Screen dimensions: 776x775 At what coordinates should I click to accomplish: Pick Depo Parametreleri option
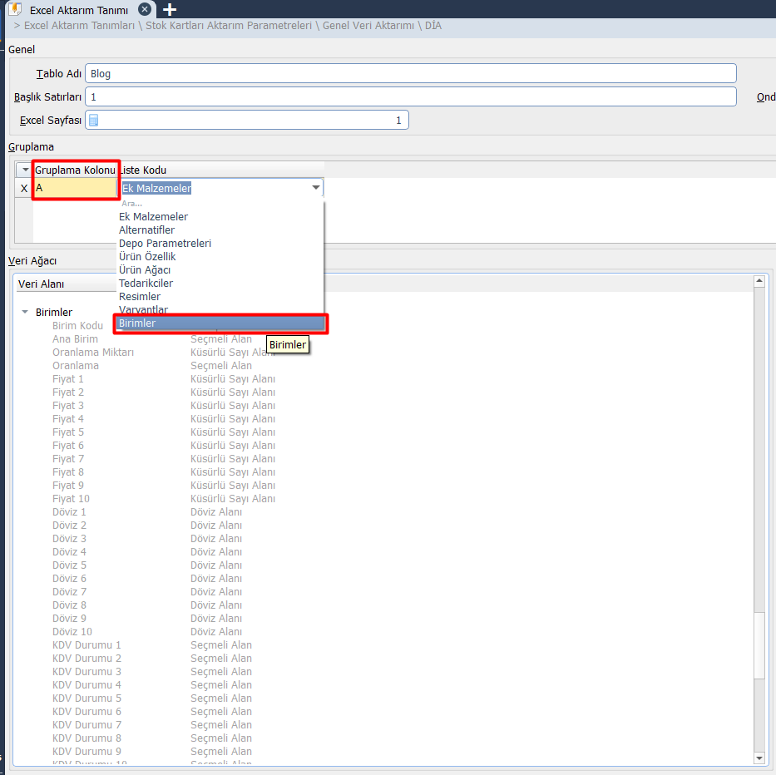pyautogui.click(x=165, y=244)
